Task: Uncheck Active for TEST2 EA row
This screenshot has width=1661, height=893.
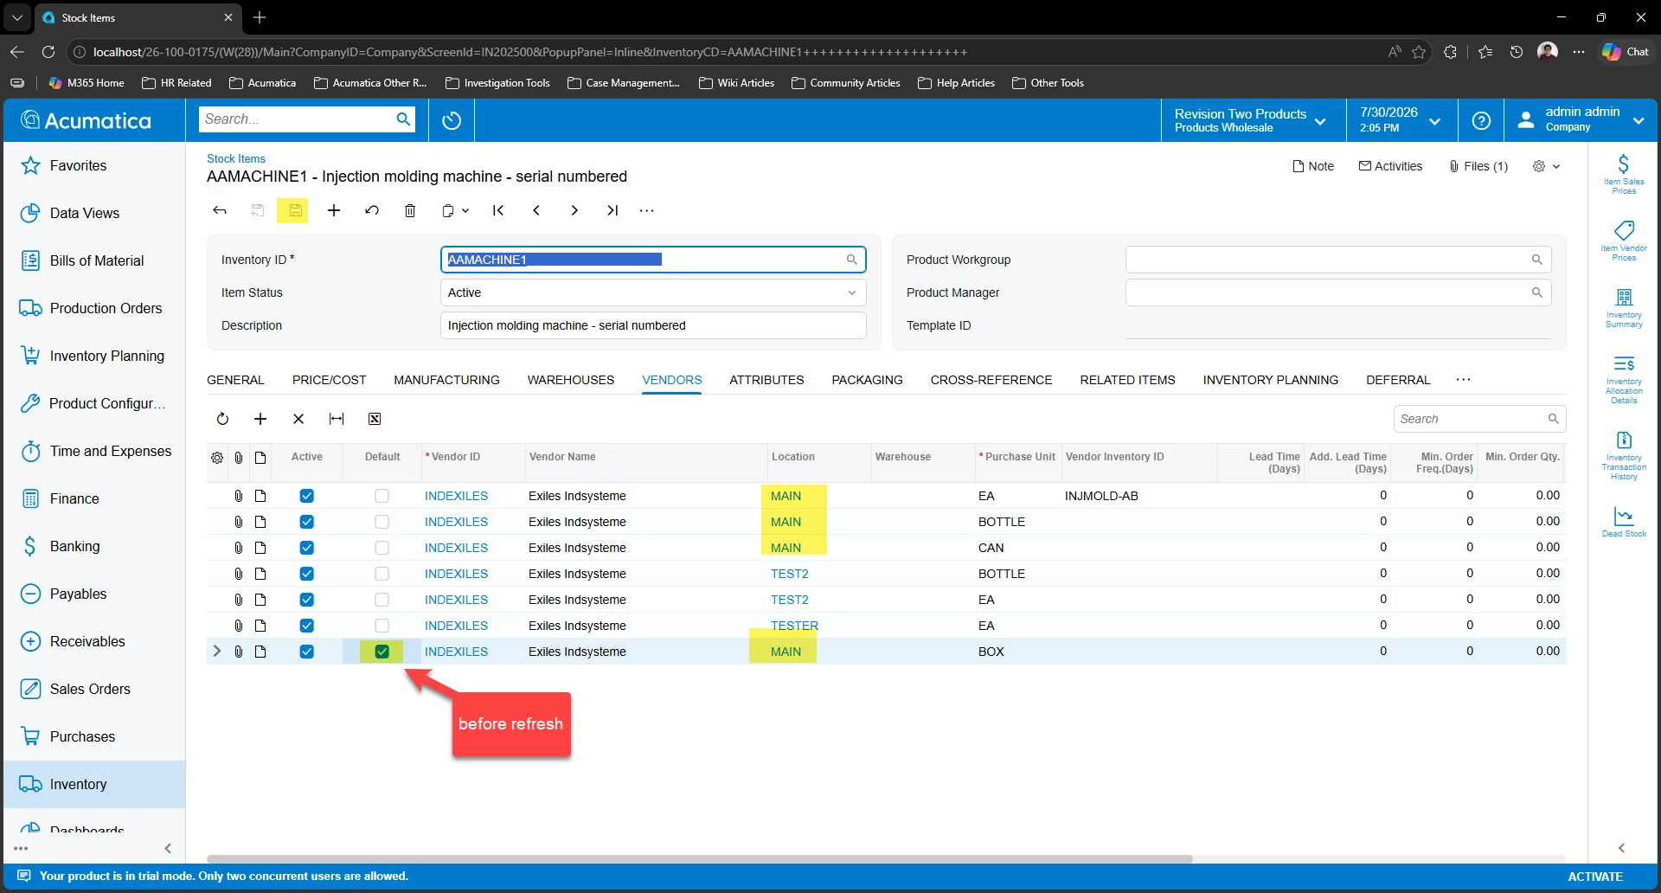Action: [307, 600]
